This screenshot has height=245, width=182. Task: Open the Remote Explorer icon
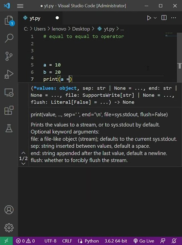click(x=9, y=93)
